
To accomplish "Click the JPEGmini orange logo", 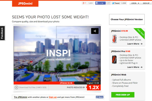I will pos(25,4).
